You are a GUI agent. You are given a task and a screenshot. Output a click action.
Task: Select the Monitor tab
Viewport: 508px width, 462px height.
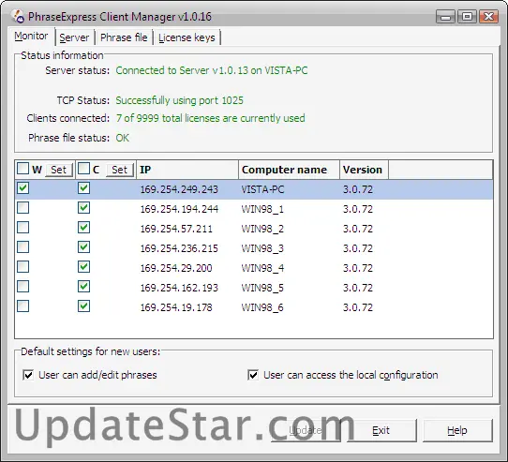pos(31,36)
